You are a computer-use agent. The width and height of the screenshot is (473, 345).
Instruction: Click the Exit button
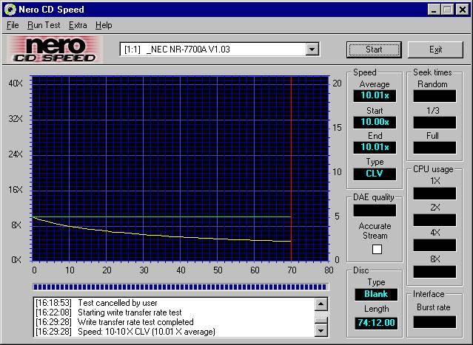pos(435,49)
